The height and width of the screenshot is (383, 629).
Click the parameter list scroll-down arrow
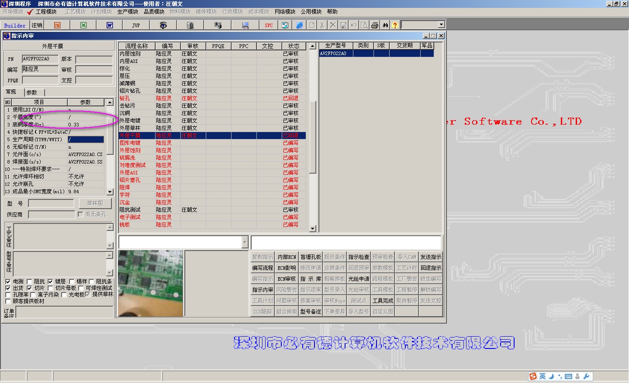tap(110, 191)
